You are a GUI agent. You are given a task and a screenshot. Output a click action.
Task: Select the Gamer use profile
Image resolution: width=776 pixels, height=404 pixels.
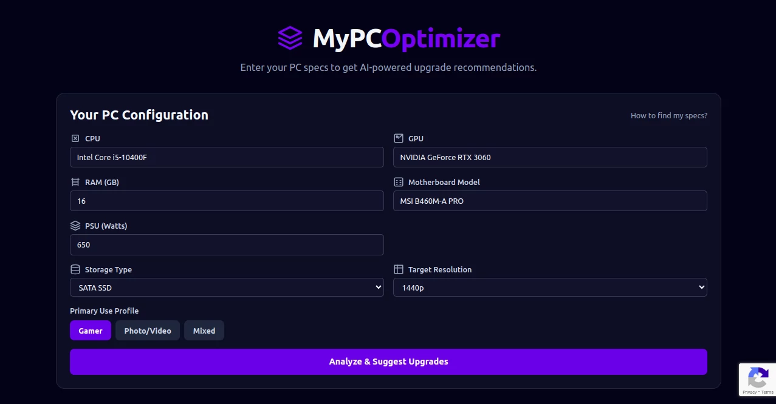pos(90,331)
